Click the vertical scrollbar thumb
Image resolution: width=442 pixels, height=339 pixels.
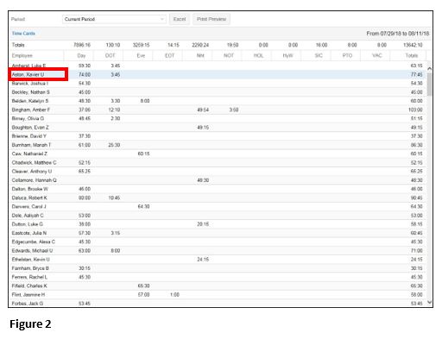click(x=429, y=85)
